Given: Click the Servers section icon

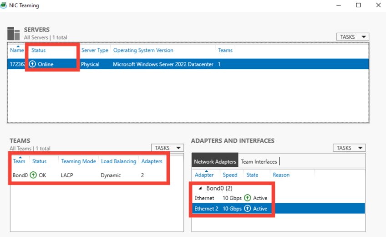Looking at the screenshot, I should click(14, 33).
